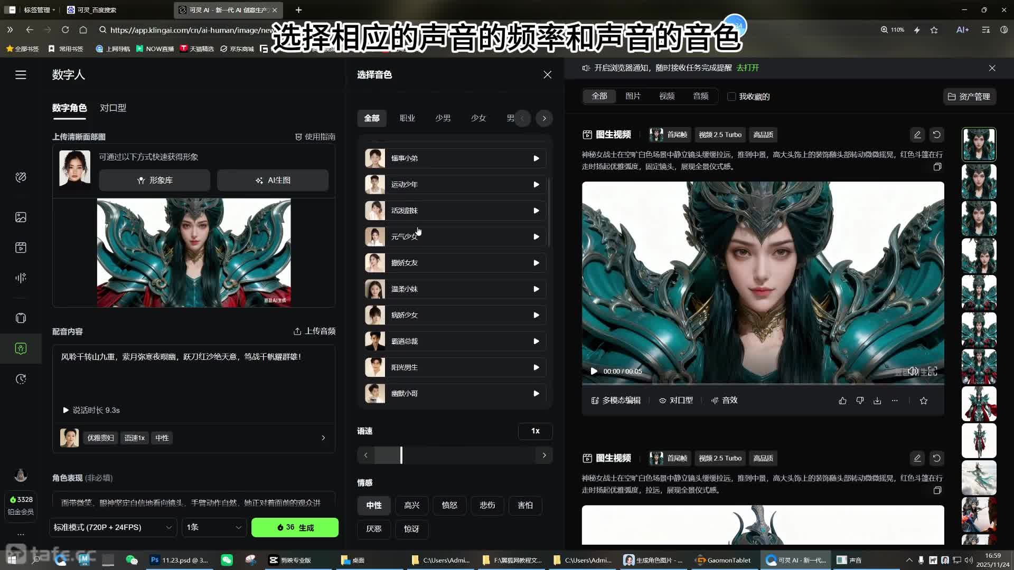This screenshot has height=570, width=1014.
Task: Select the 少女 voice category tab
Action: point(478,118)
